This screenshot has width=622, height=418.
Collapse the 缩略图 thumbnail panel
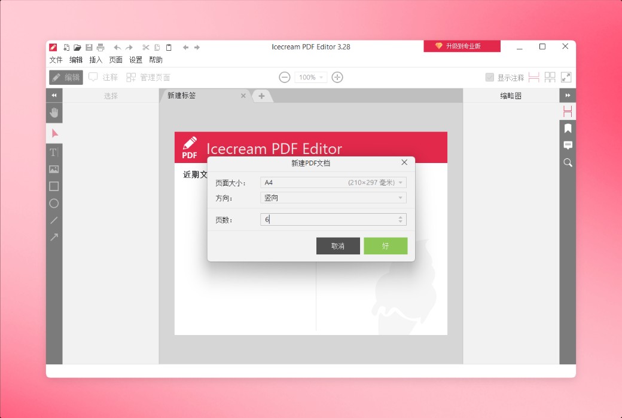[x=566, y=95]
